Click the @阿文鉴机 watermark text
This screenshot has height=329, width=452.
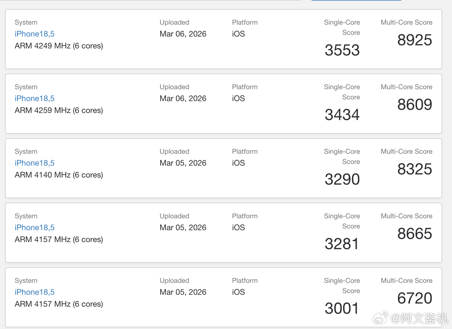[x=419, y=318]
